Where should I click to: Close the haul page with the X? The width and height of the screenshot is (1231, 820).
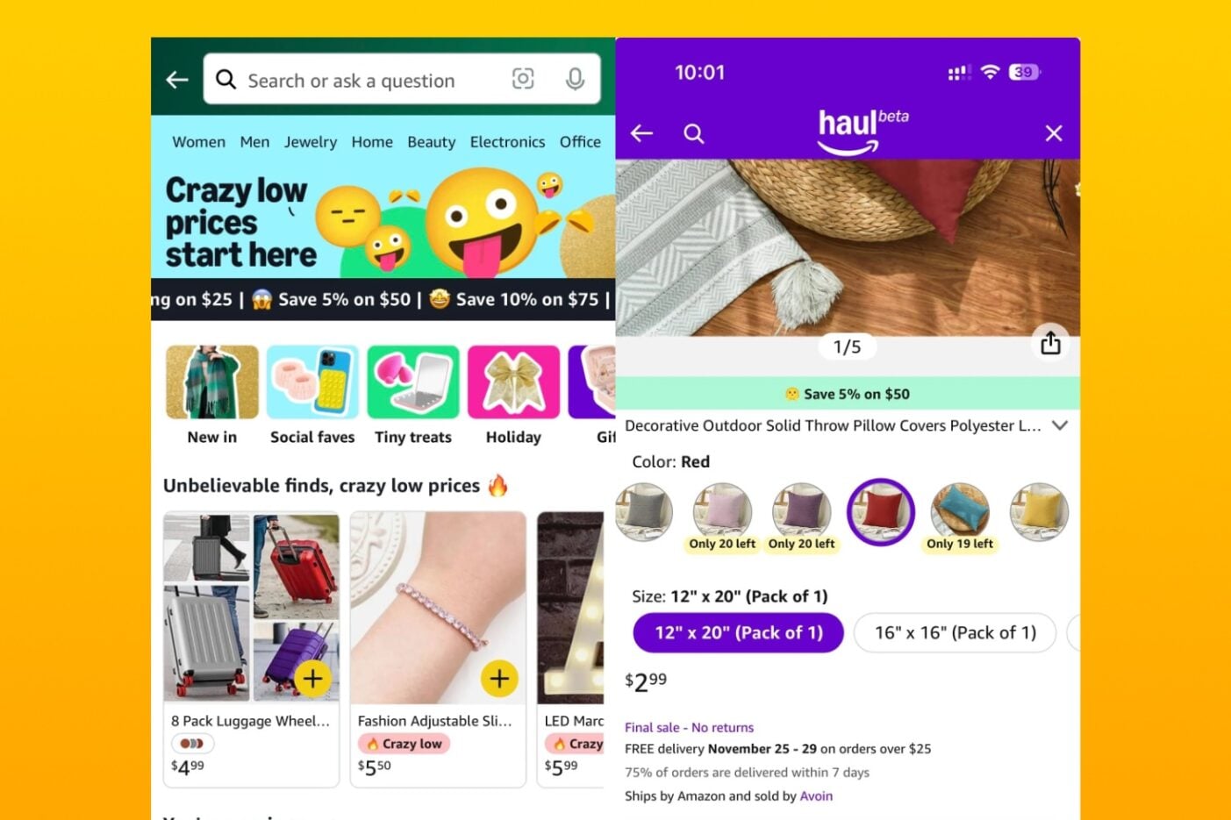click(x=1054, y=133)
